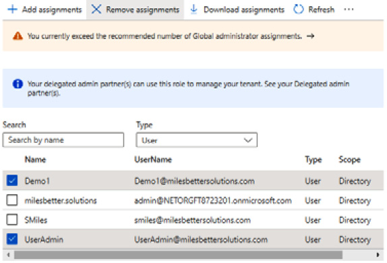The width and height of the screenshot is (387, 263).
Task: Click Refresh label
Action: click(322, 9)
